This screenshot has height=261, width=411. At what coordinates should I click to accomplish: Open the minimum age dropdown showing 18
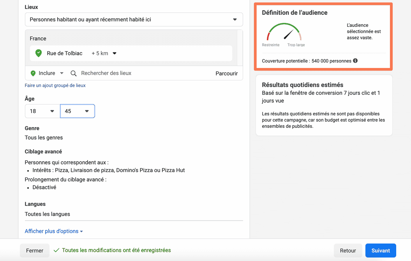point(42,111)
